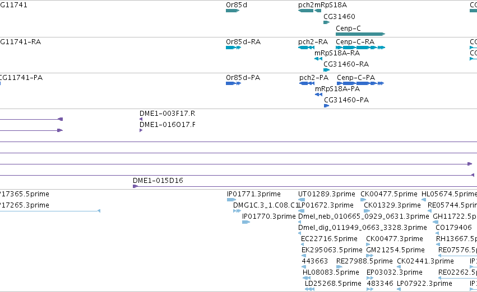
Task: Select the mRpS18A-PA protein
Action: (318, 95)
